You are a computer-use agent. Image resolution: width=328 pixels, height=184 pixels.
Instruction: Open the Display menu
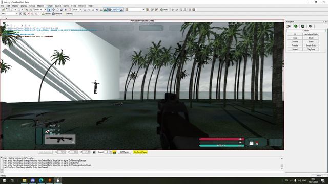pyautogui.click(x=24, y=6)
